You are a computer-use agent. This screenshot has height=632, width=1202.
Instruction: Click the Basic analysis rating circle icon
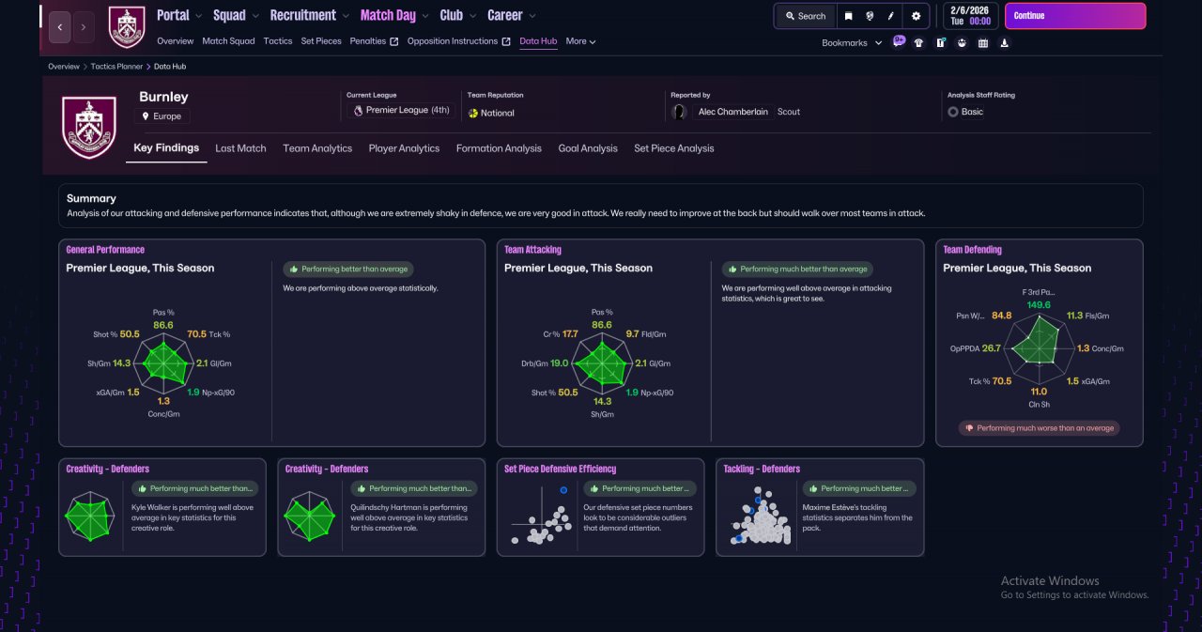coord(953,112)
